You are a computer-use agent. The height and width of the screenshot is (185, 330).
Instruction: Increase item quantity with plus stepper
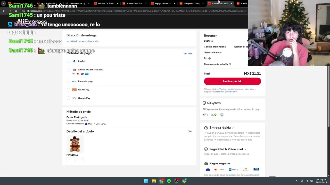click(82, 160)
